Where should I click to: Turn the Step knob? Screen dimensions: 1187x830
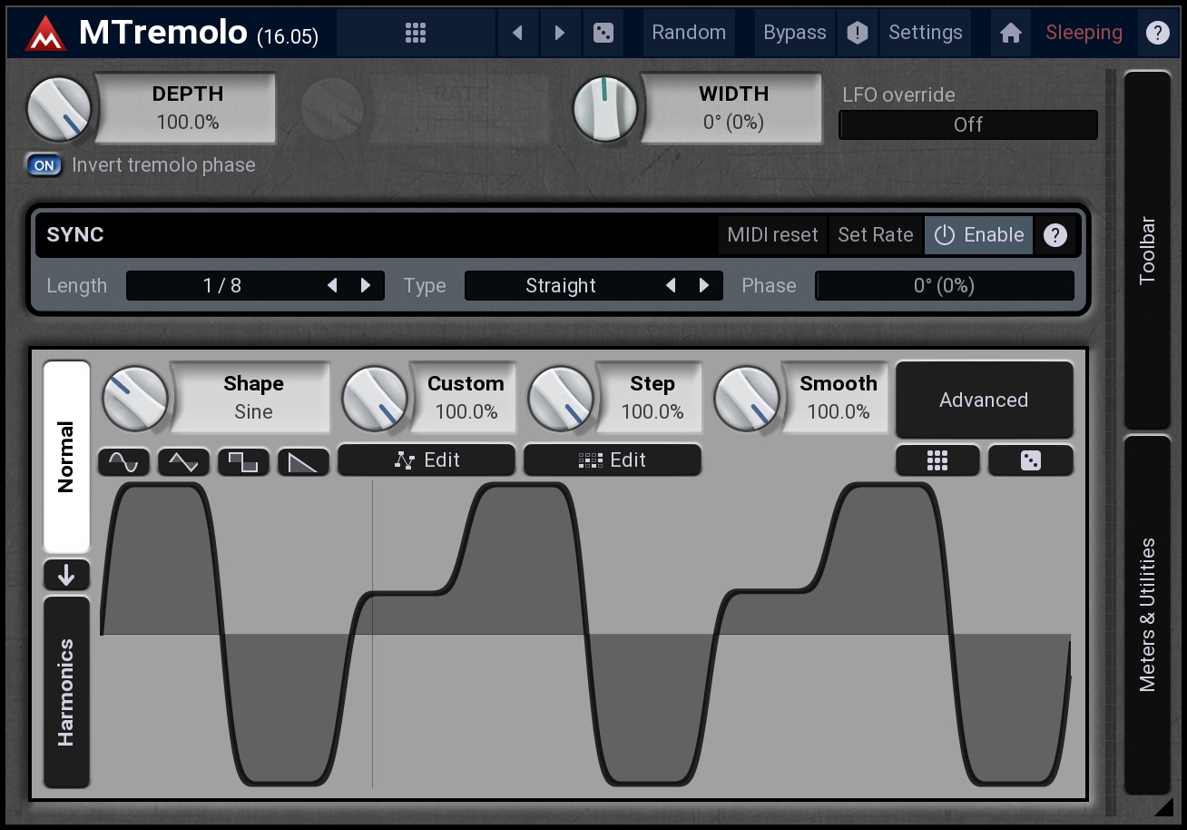pos(561,399)
